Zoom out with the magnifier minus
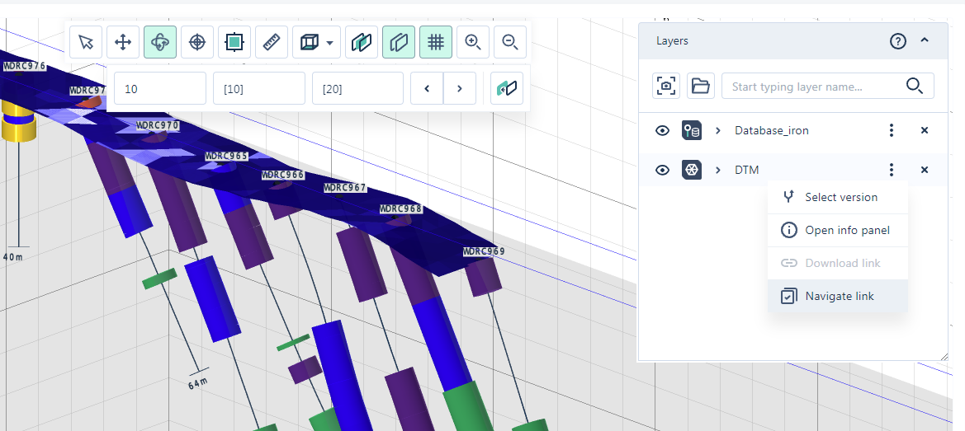 510,42
